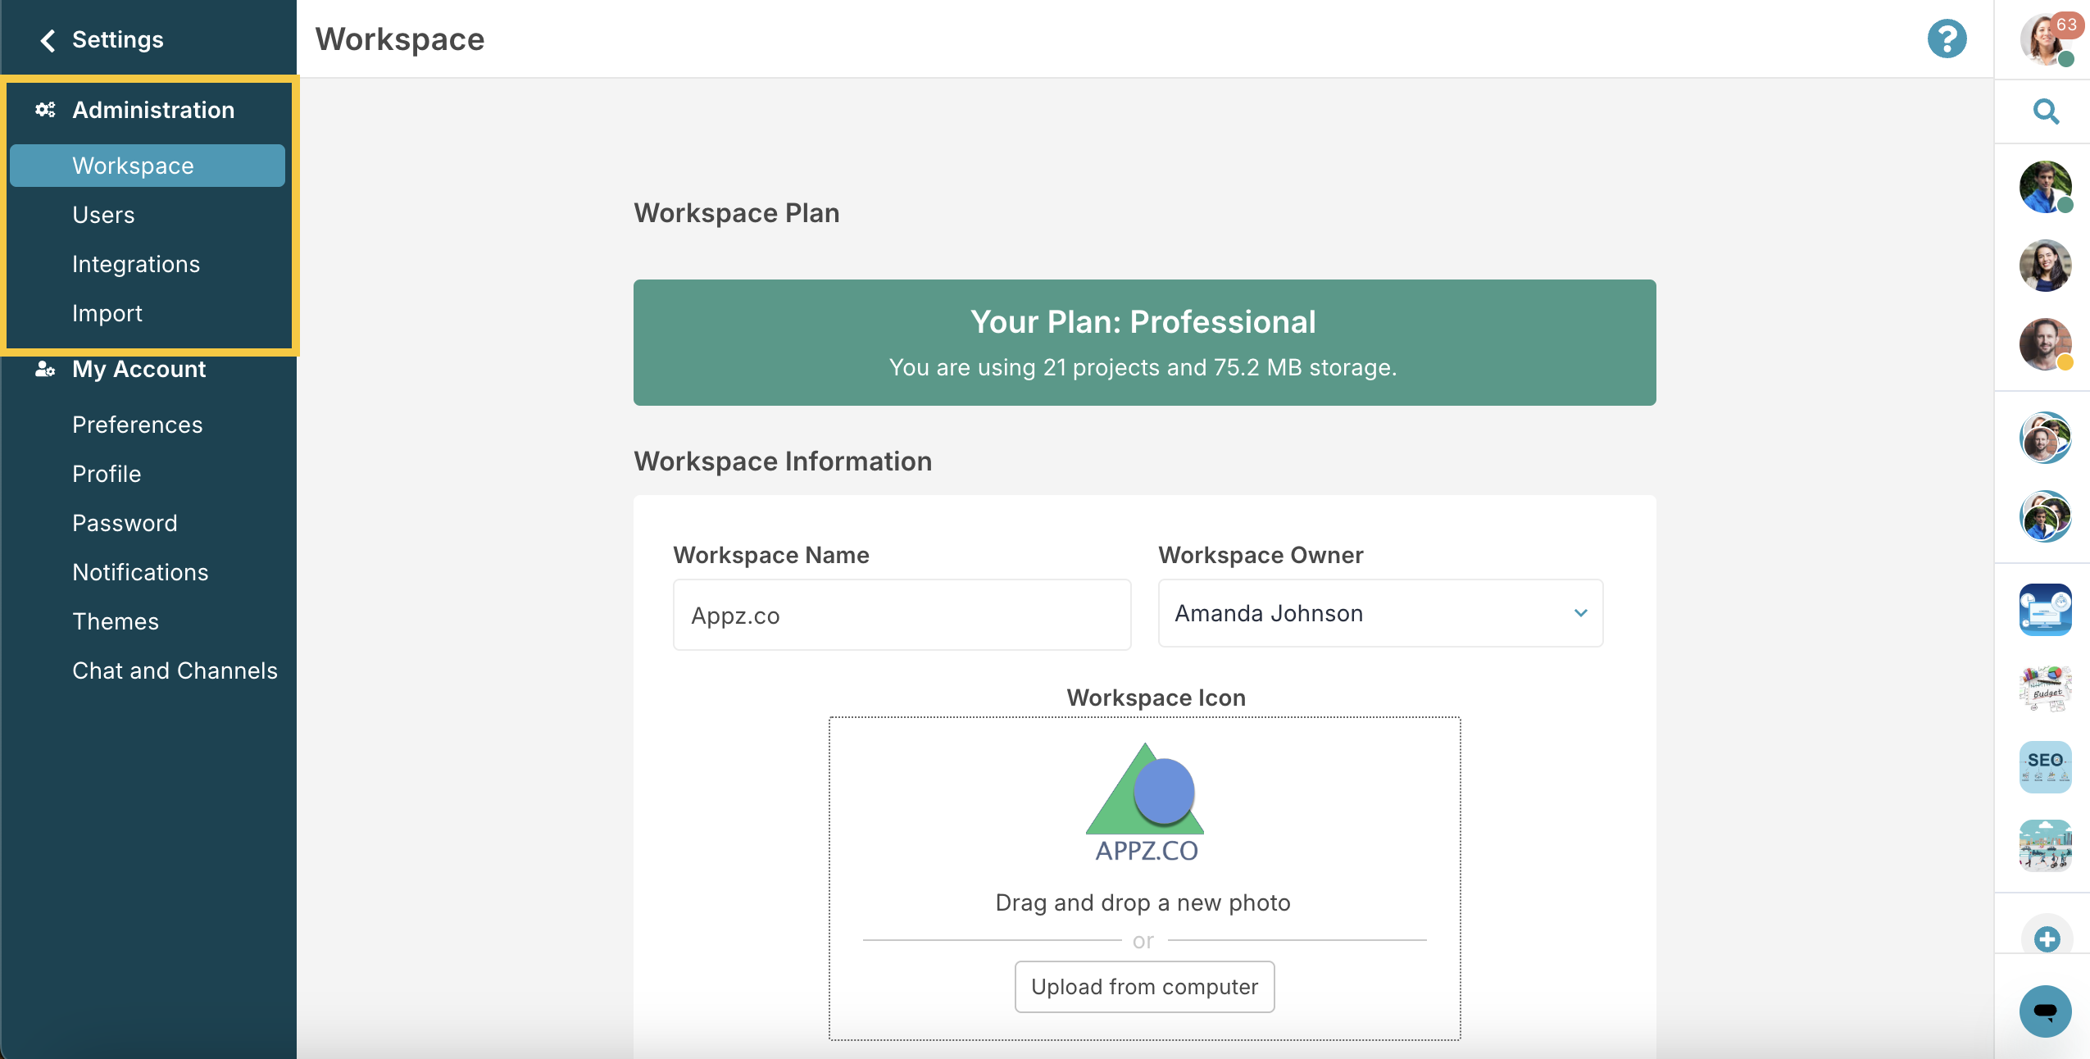The height and width of the screenshot is (1059, 2090).
Task: Click the Settings back link
Action: click(118, 39)
